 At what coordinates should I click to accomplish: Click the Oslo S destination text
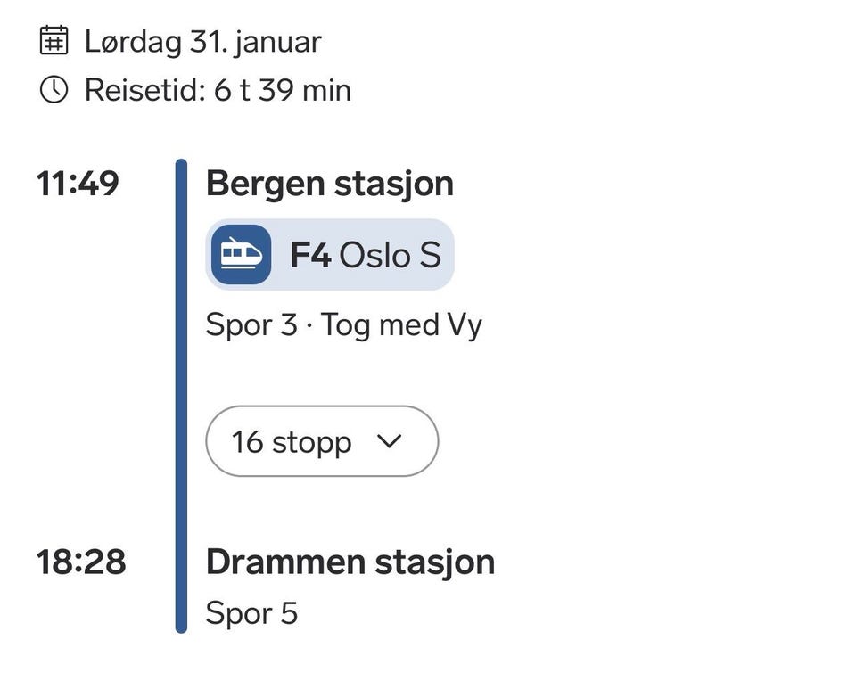click(x=390, y=256)
